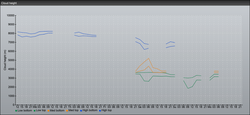Click the 'Cloud height' panel title
This screenshot has height=115, width=250.
(9, 3)
